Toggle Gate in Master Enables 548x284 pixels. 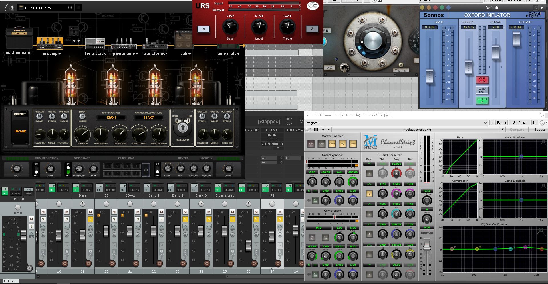click(x=321, y=144)
